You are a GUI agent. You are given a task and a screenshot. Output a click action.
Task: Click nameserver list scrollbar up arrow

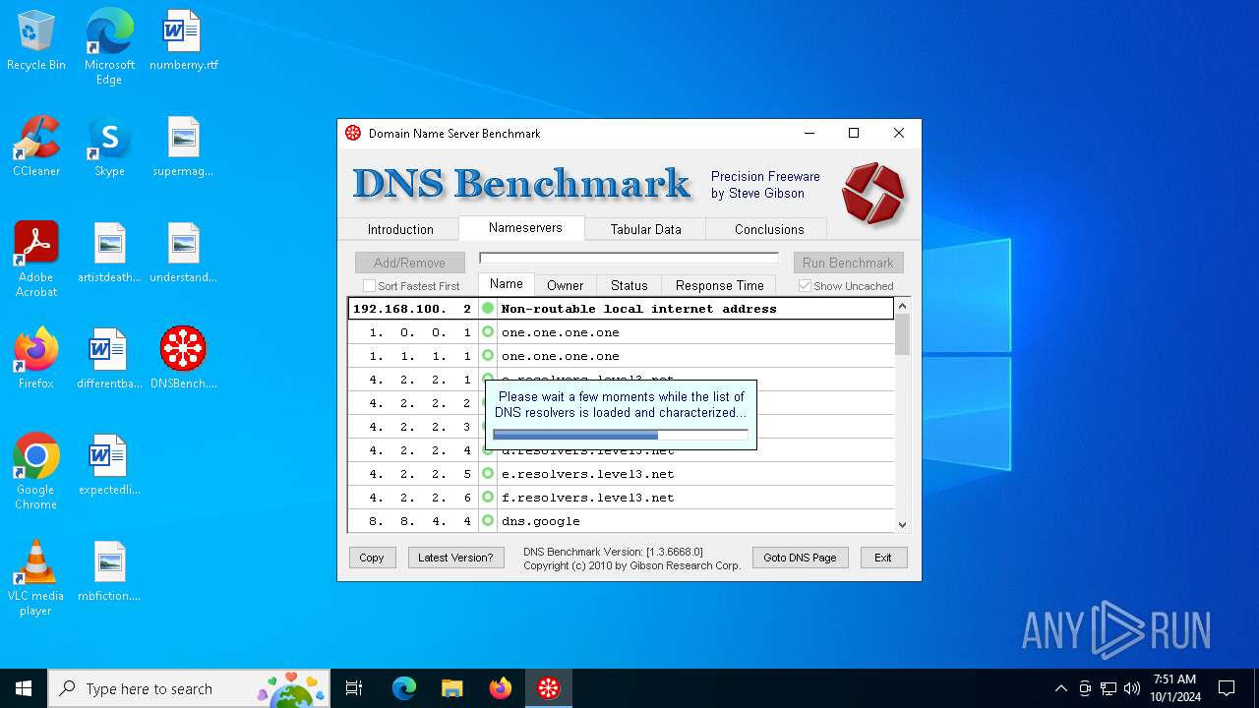[x=902, y=306]
